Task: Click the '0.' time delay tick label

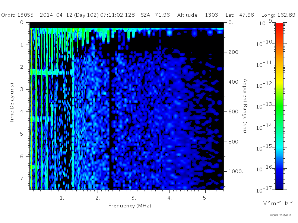Action: (22, 23)
